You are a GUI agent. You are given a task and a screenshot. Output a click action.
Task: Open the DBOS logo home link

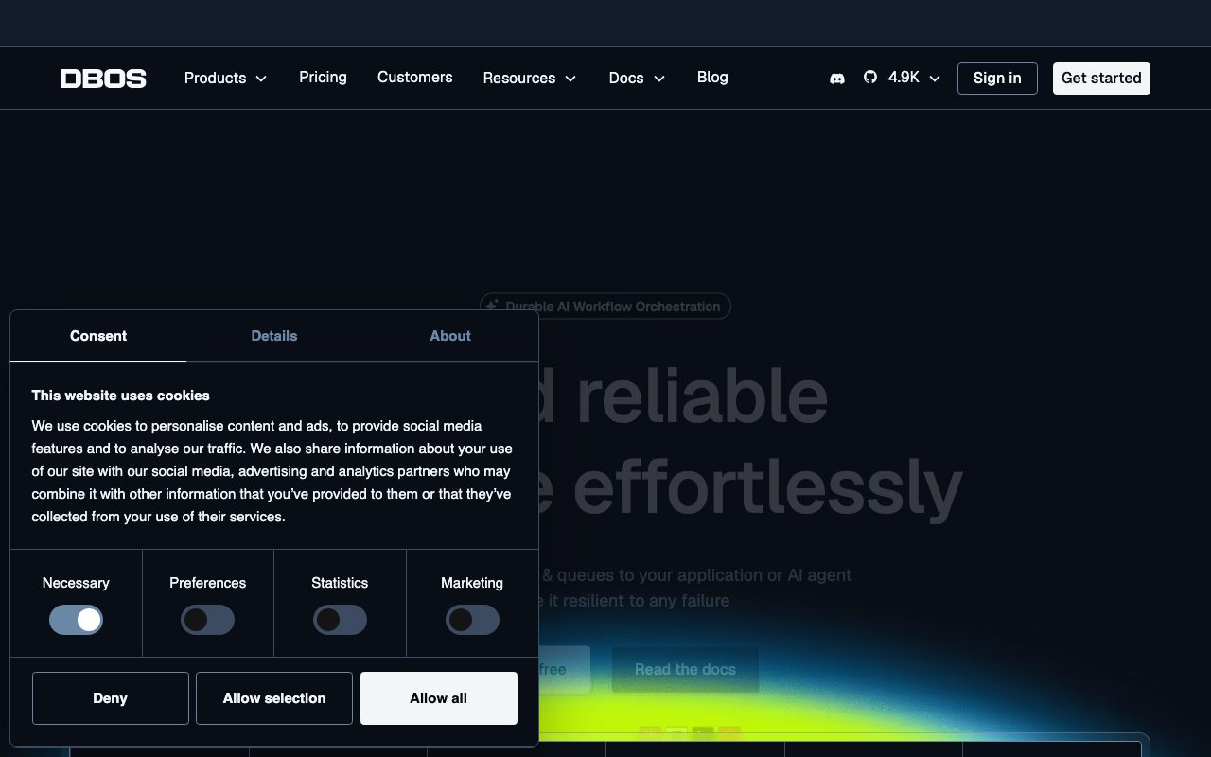103,79
